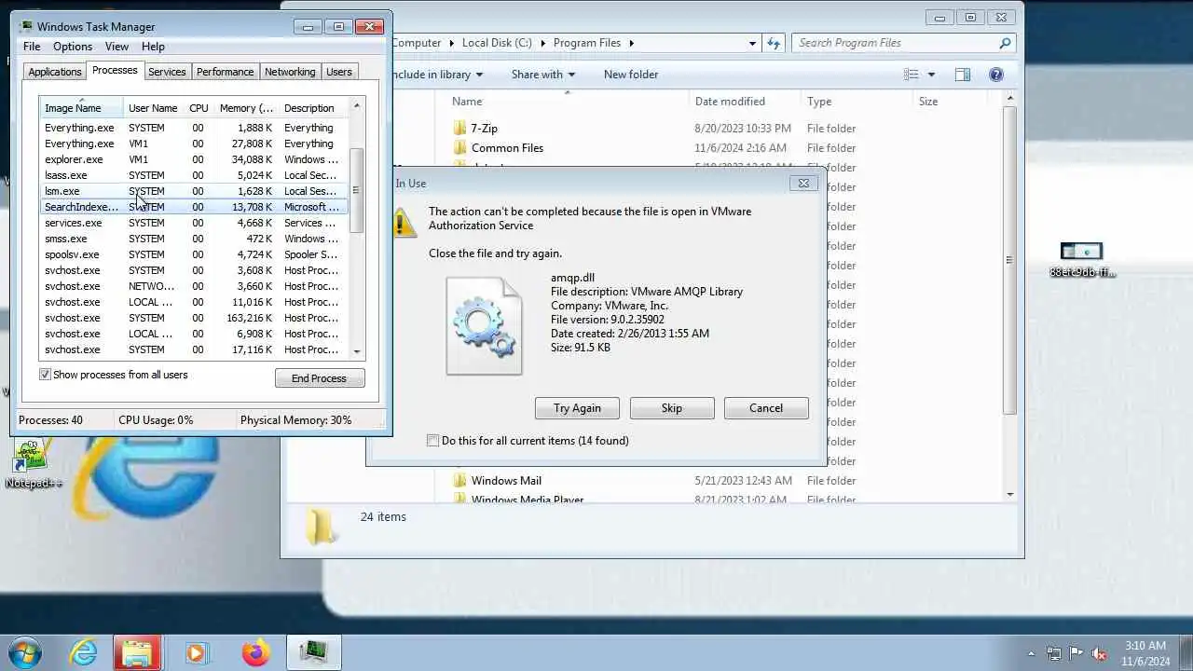Open Action Center flag icon
Image resolution: width=1193 pixels, height=671 pixels.
1076,653
